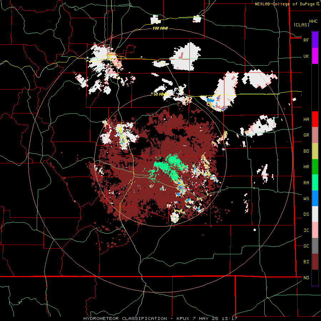Select the BD olive-yellow legend swatch
321x321 pixels.
315,151
